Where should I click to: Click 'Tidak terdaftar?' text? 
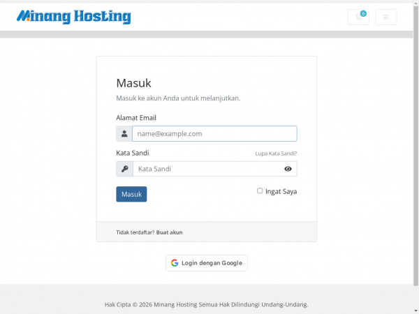point(135,232)
